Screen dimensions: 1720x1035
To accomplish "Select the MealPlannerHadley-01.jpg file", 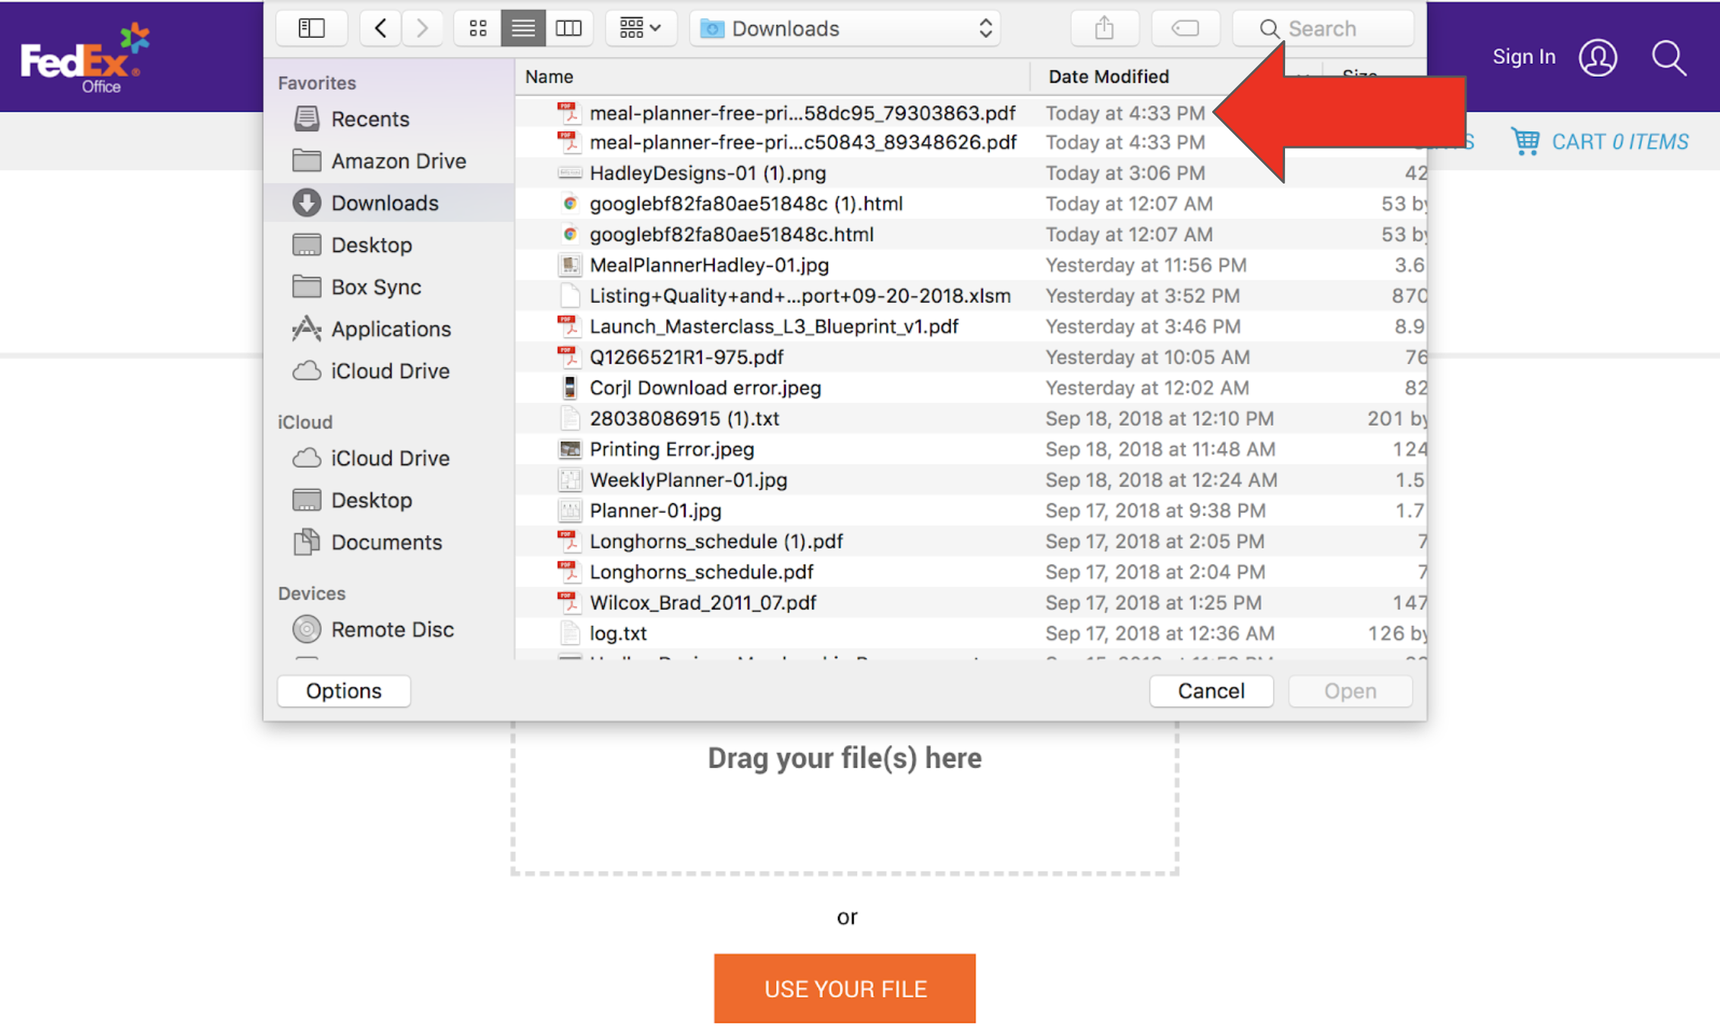I will tap(708, 265).
